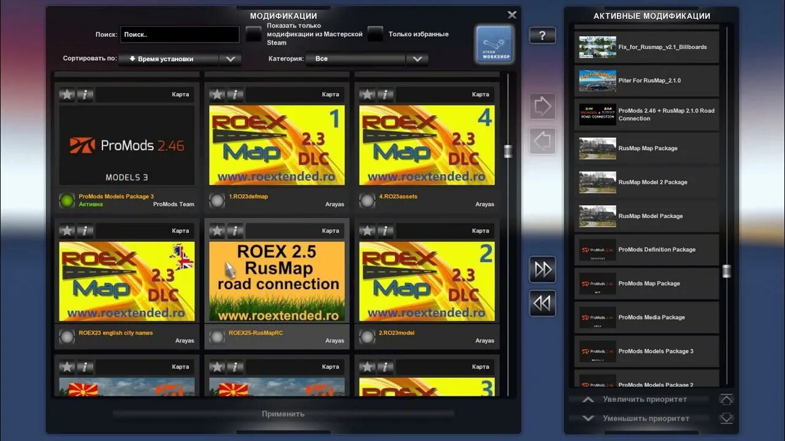Toggle Steam Workshop mods only checkbox
This screenshot has width=785, height=441.
254,34
